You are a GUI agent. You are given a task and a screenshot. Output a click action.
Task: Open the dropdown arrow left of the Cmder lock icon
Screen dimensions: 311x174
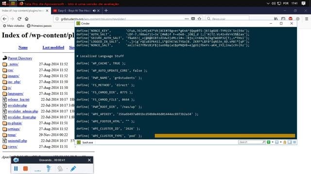[281, 142]
